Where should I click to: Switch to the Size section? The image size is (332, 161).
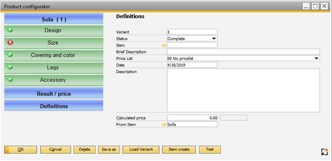pyautogui.click(x=54, y=43)
